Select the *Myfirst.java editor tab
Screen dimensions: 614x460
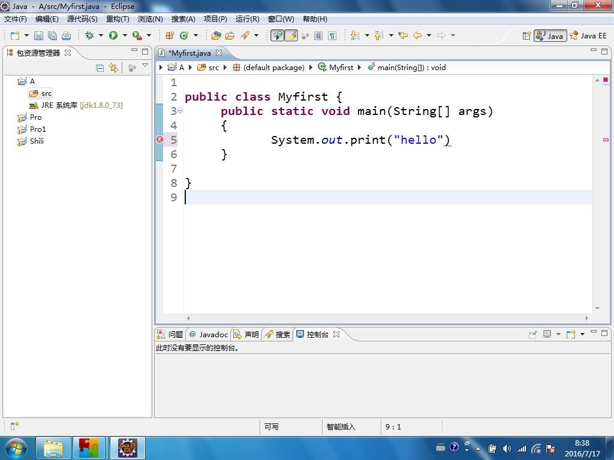click(189, 53)
